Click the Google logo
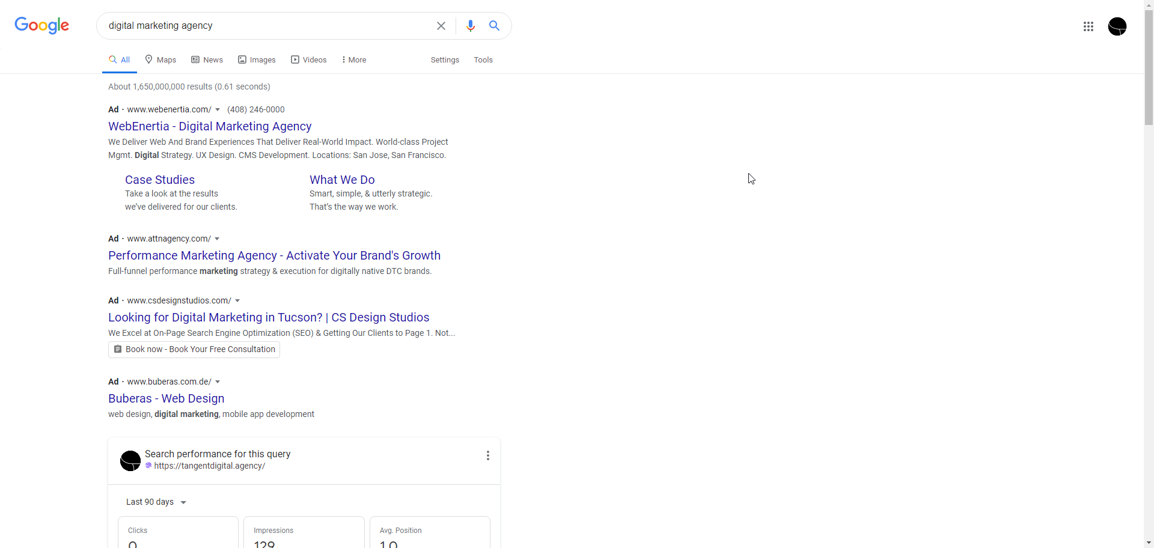 tap(41, 25)
